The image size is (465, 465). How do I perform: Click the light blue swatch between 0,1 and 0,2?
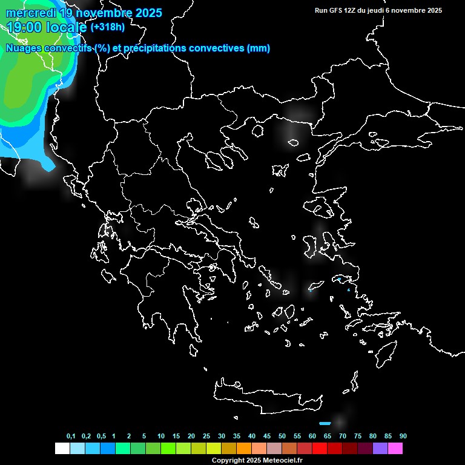tap(77, 449)
